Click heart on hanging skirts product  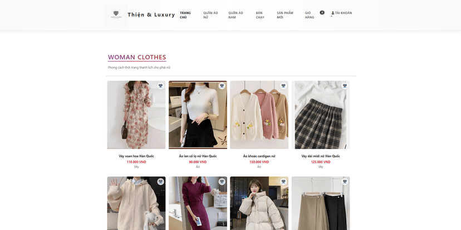click(x=345, y=182)
